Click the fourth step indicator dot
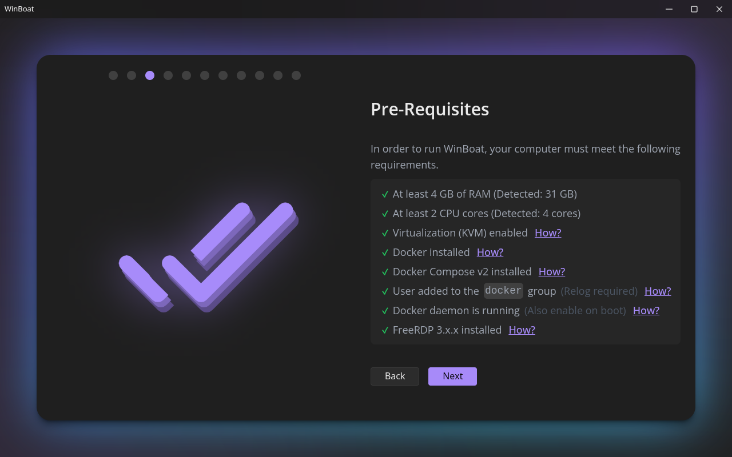Screen dimensions: 732x457 [168, 75]
